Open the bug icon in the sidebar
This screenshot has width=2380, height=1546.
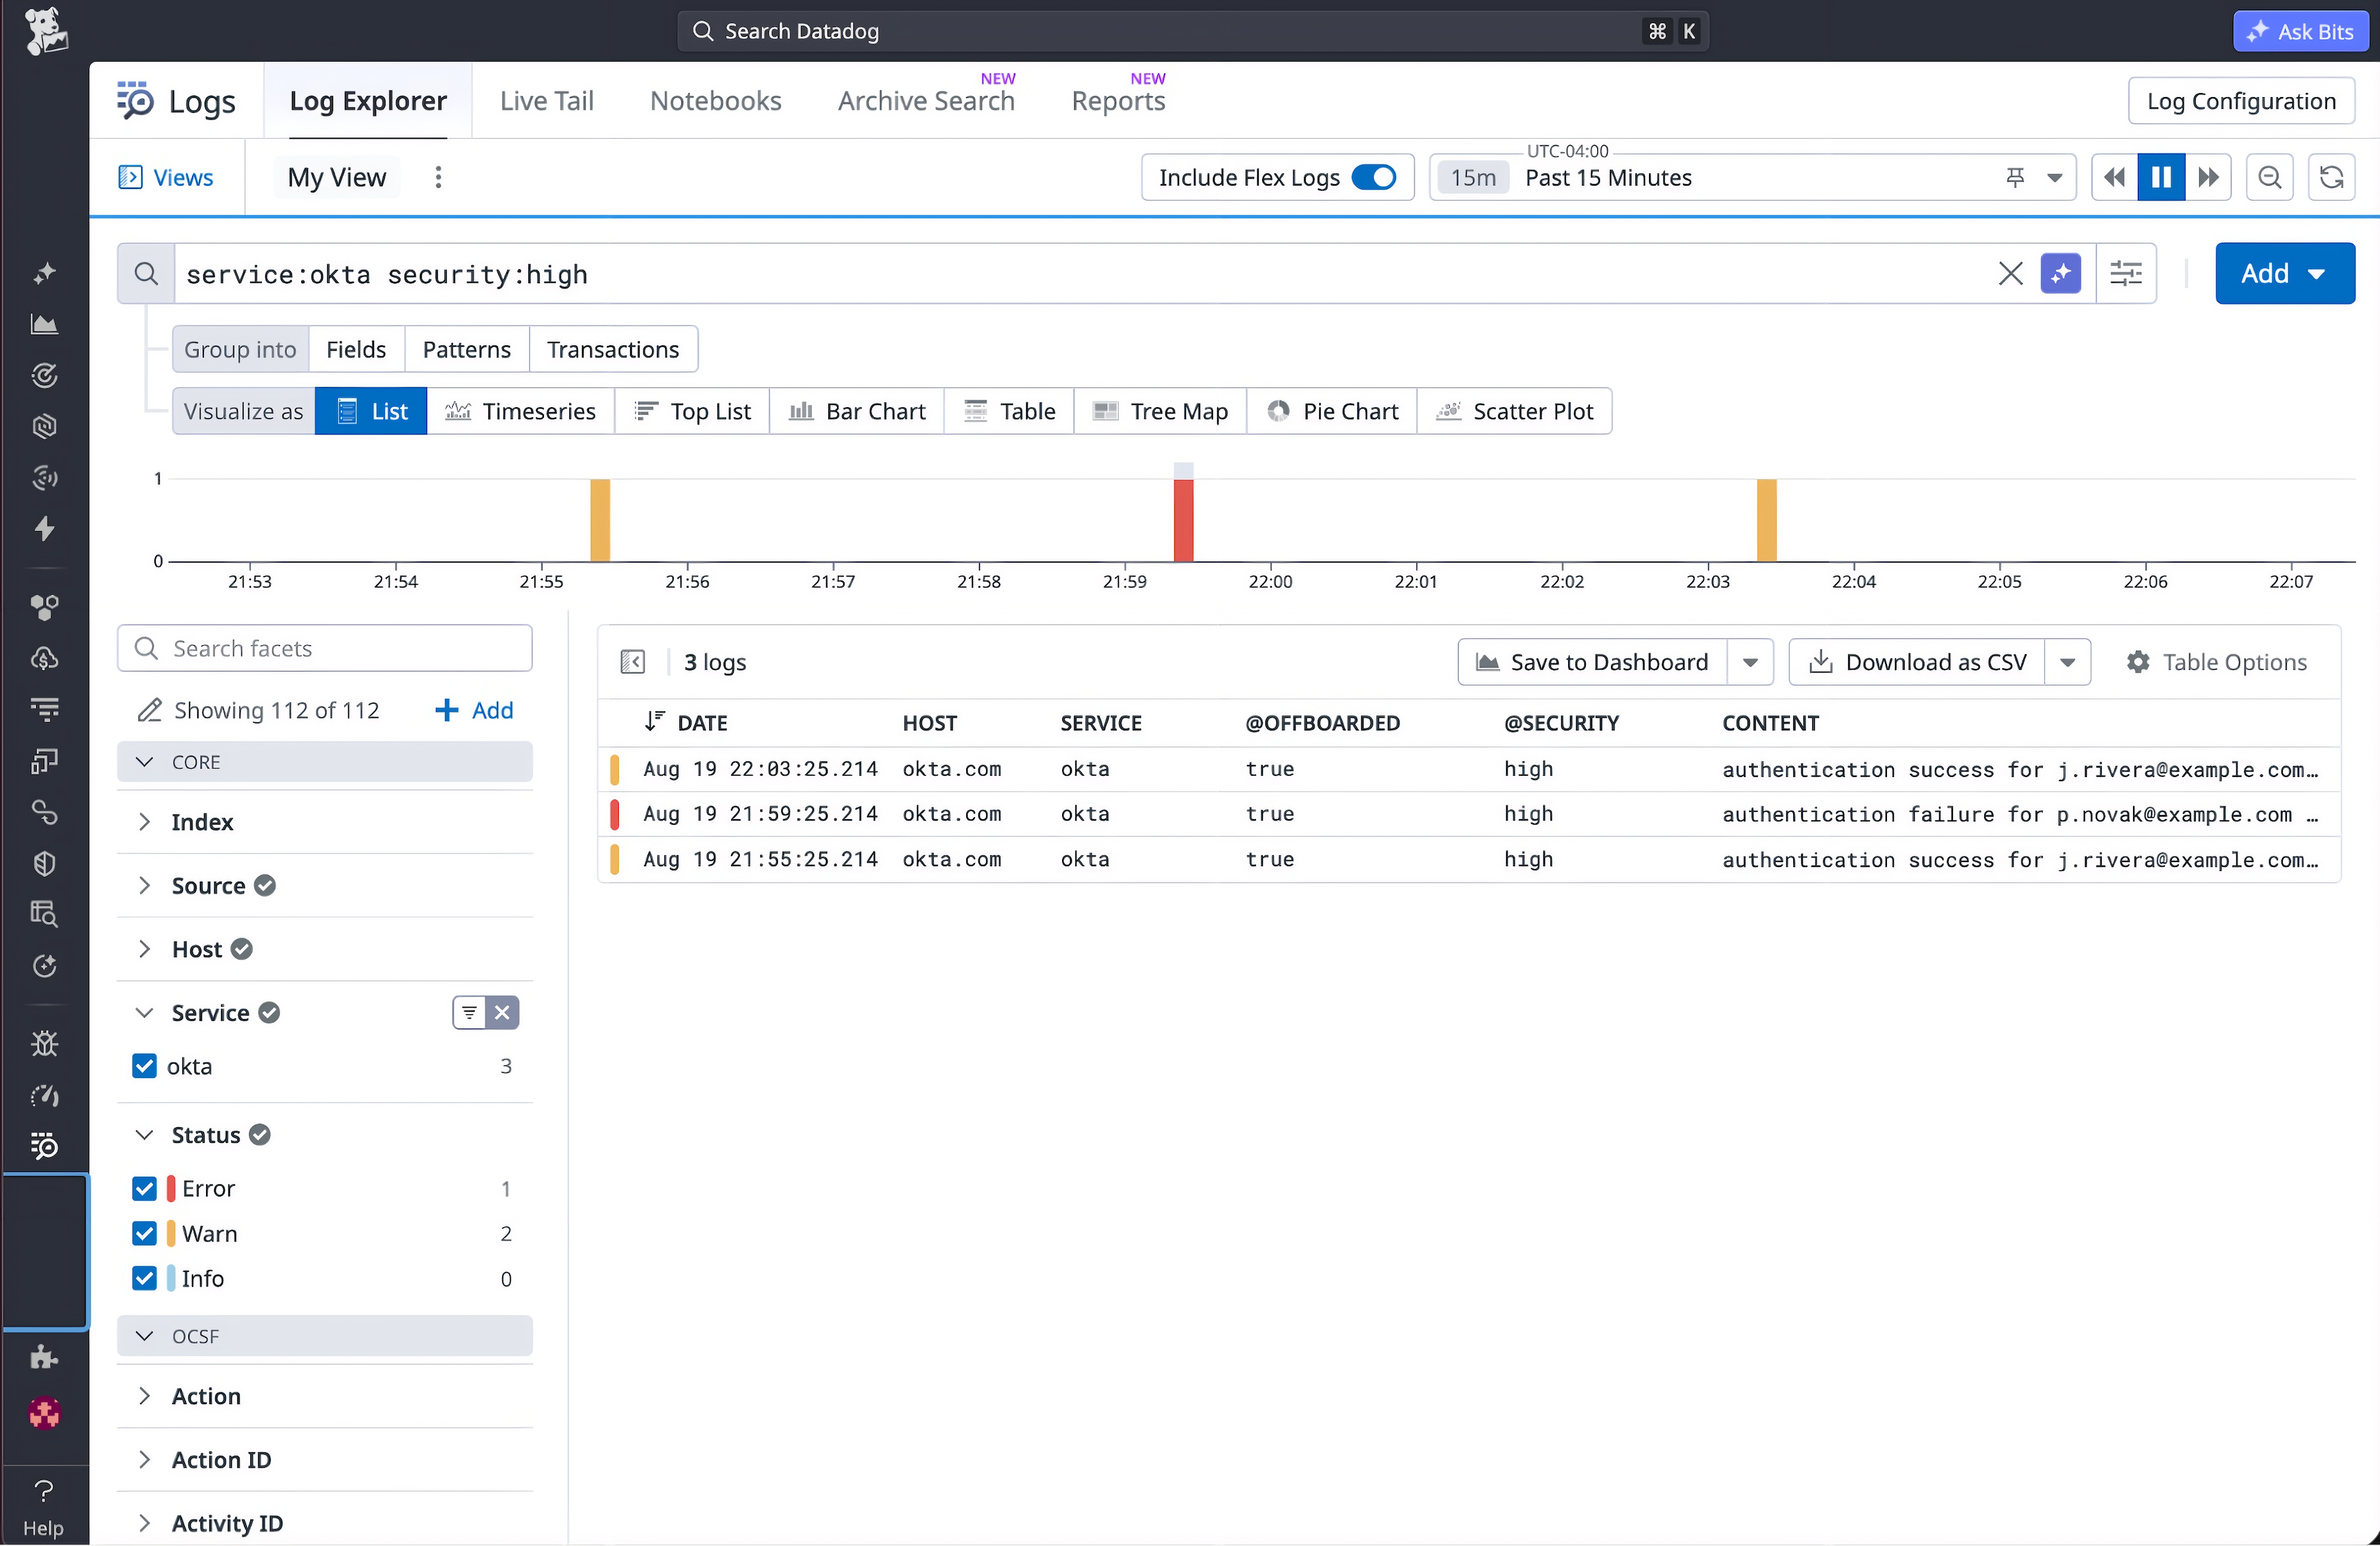[44, 1044]
